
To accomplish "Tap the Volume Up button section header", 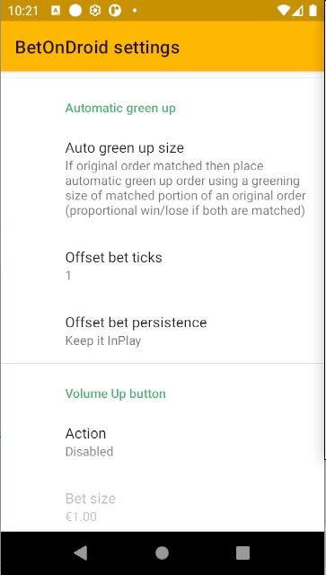I will point(116,394).
